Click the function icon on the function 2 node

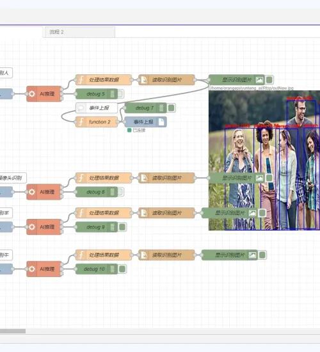[81, 122]
